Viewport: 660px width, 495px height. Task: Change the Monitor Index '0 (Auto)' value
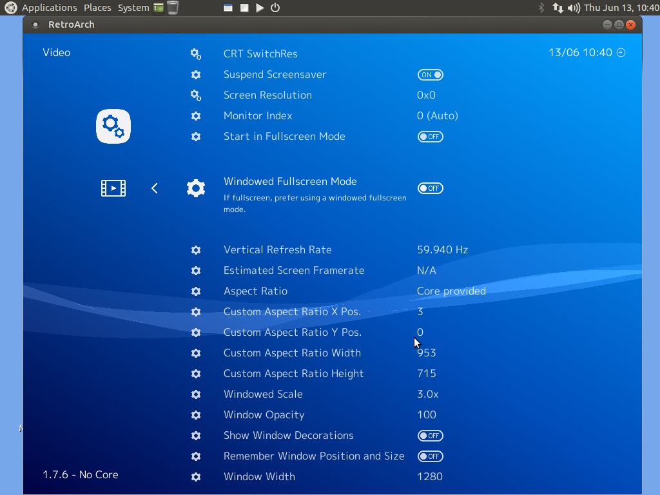(437, 116)
